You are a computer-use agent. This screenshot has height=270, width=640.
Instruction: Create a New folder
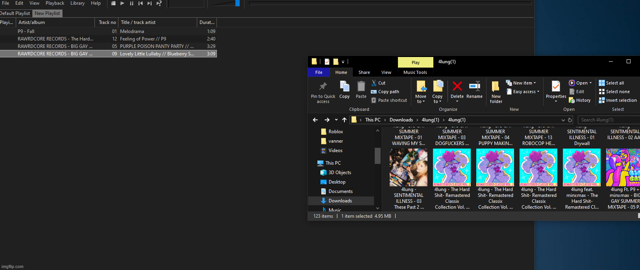click(x=496, y=92)
